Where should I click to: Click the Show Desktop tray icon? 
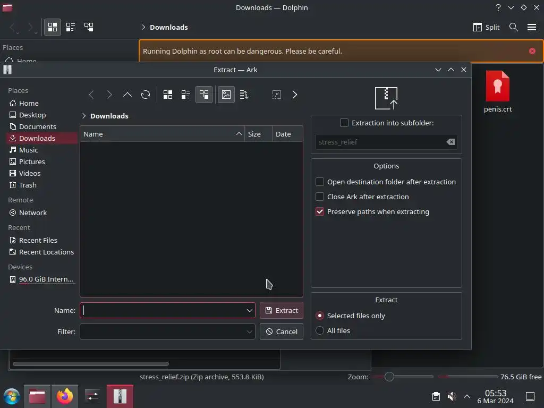(x=530, y=396)
